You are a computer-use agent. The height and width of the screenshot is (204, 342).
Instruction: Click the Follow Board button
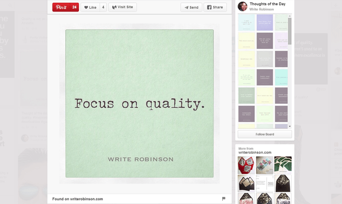point(265,134)
